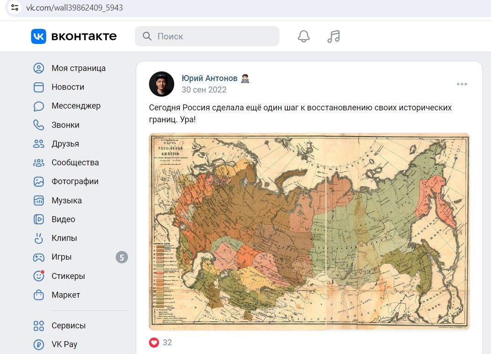Click the site settings icon in address bar
491x354 pixels.
point(15,7)
